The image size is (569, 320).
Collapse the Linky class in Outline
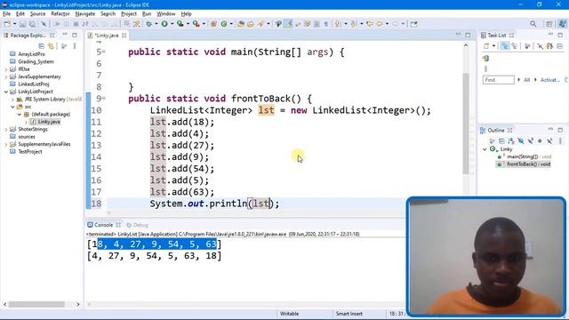tap(485, 149)
